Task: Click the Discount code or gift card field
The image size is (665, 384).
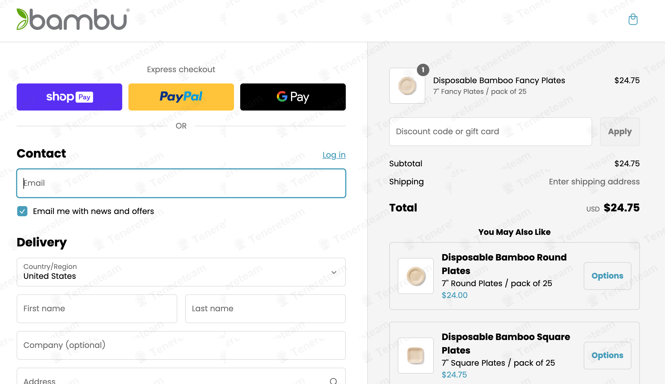Action: 490,132
